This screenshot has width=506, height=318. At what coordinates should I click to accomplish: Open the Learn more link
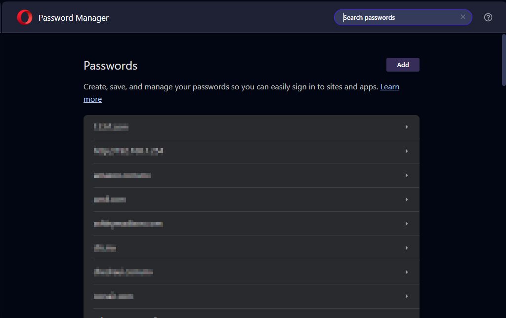tap(389, 87)
